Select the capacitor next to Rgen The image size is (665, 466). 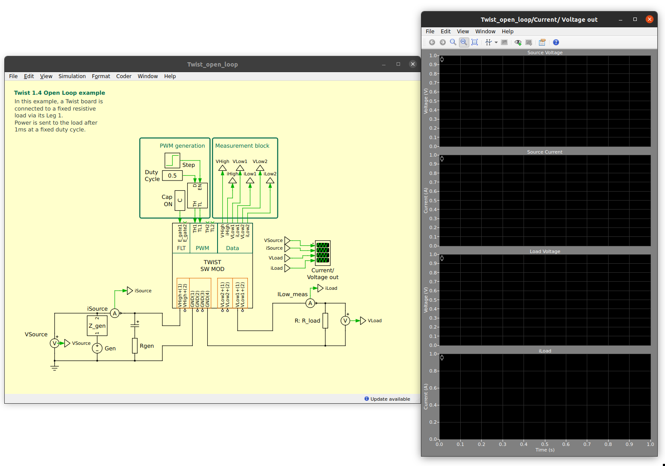[135, 325]
